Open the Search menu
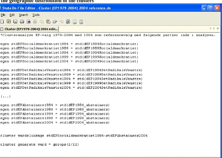 click(x=23, y=15)
